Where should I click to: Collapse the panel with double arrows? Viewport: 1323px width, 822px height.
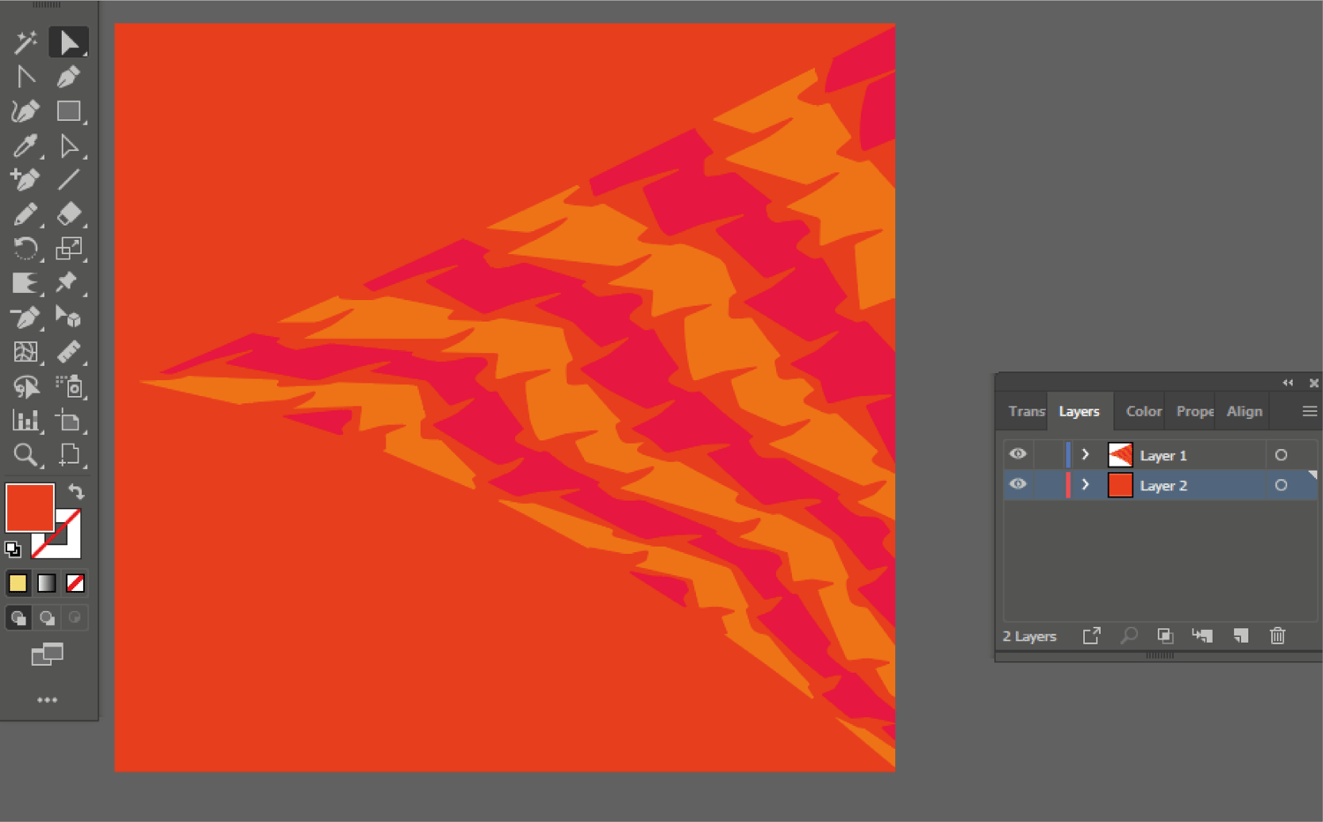pos(1288,383)
